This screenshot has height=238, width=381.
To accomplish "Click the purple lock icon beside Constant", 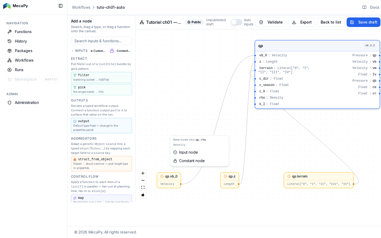I will point(112,51).
